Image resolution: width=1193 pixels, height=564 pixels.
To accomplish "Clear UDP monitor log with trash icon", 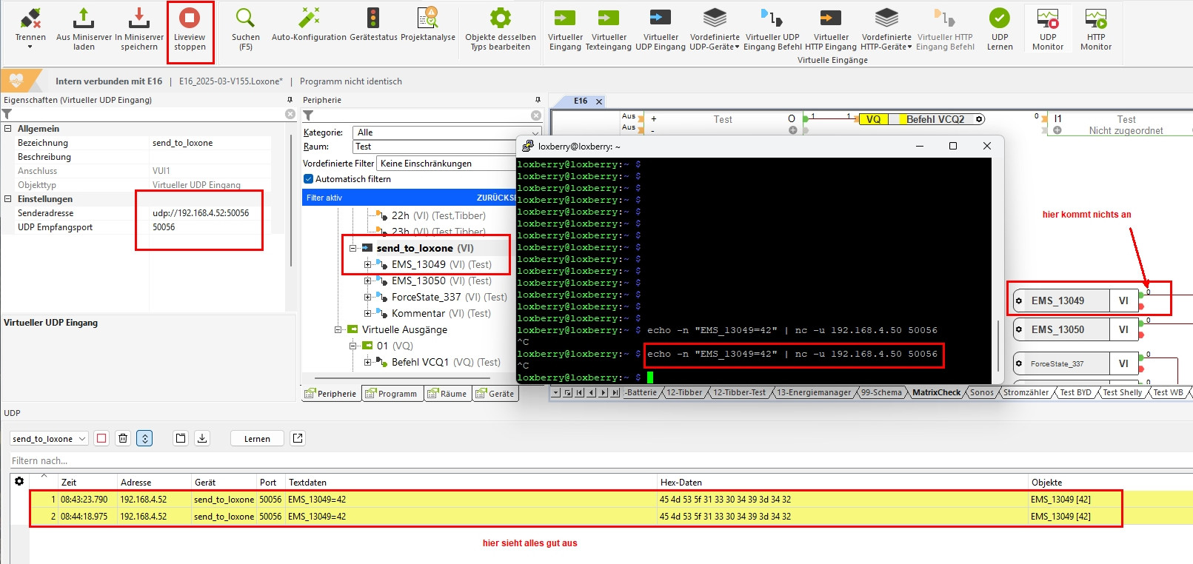I will [123, 438].
